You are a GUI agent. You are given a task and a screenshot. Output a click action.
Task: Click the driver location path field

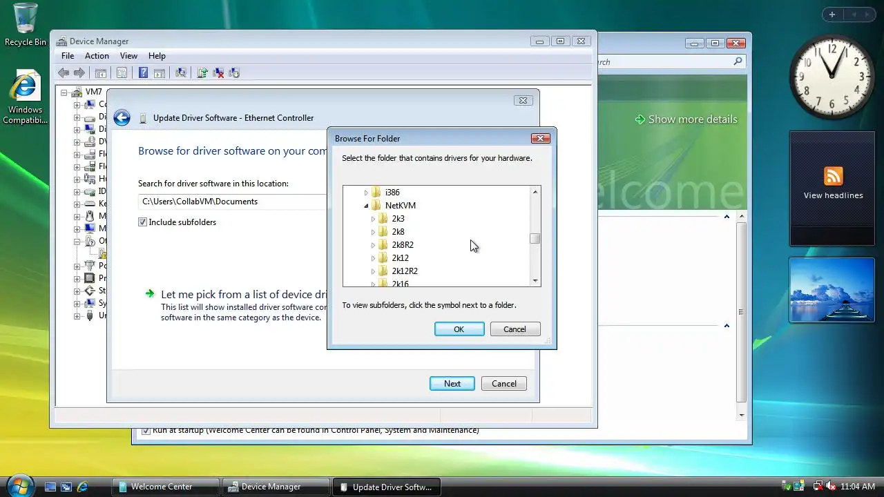232,202
